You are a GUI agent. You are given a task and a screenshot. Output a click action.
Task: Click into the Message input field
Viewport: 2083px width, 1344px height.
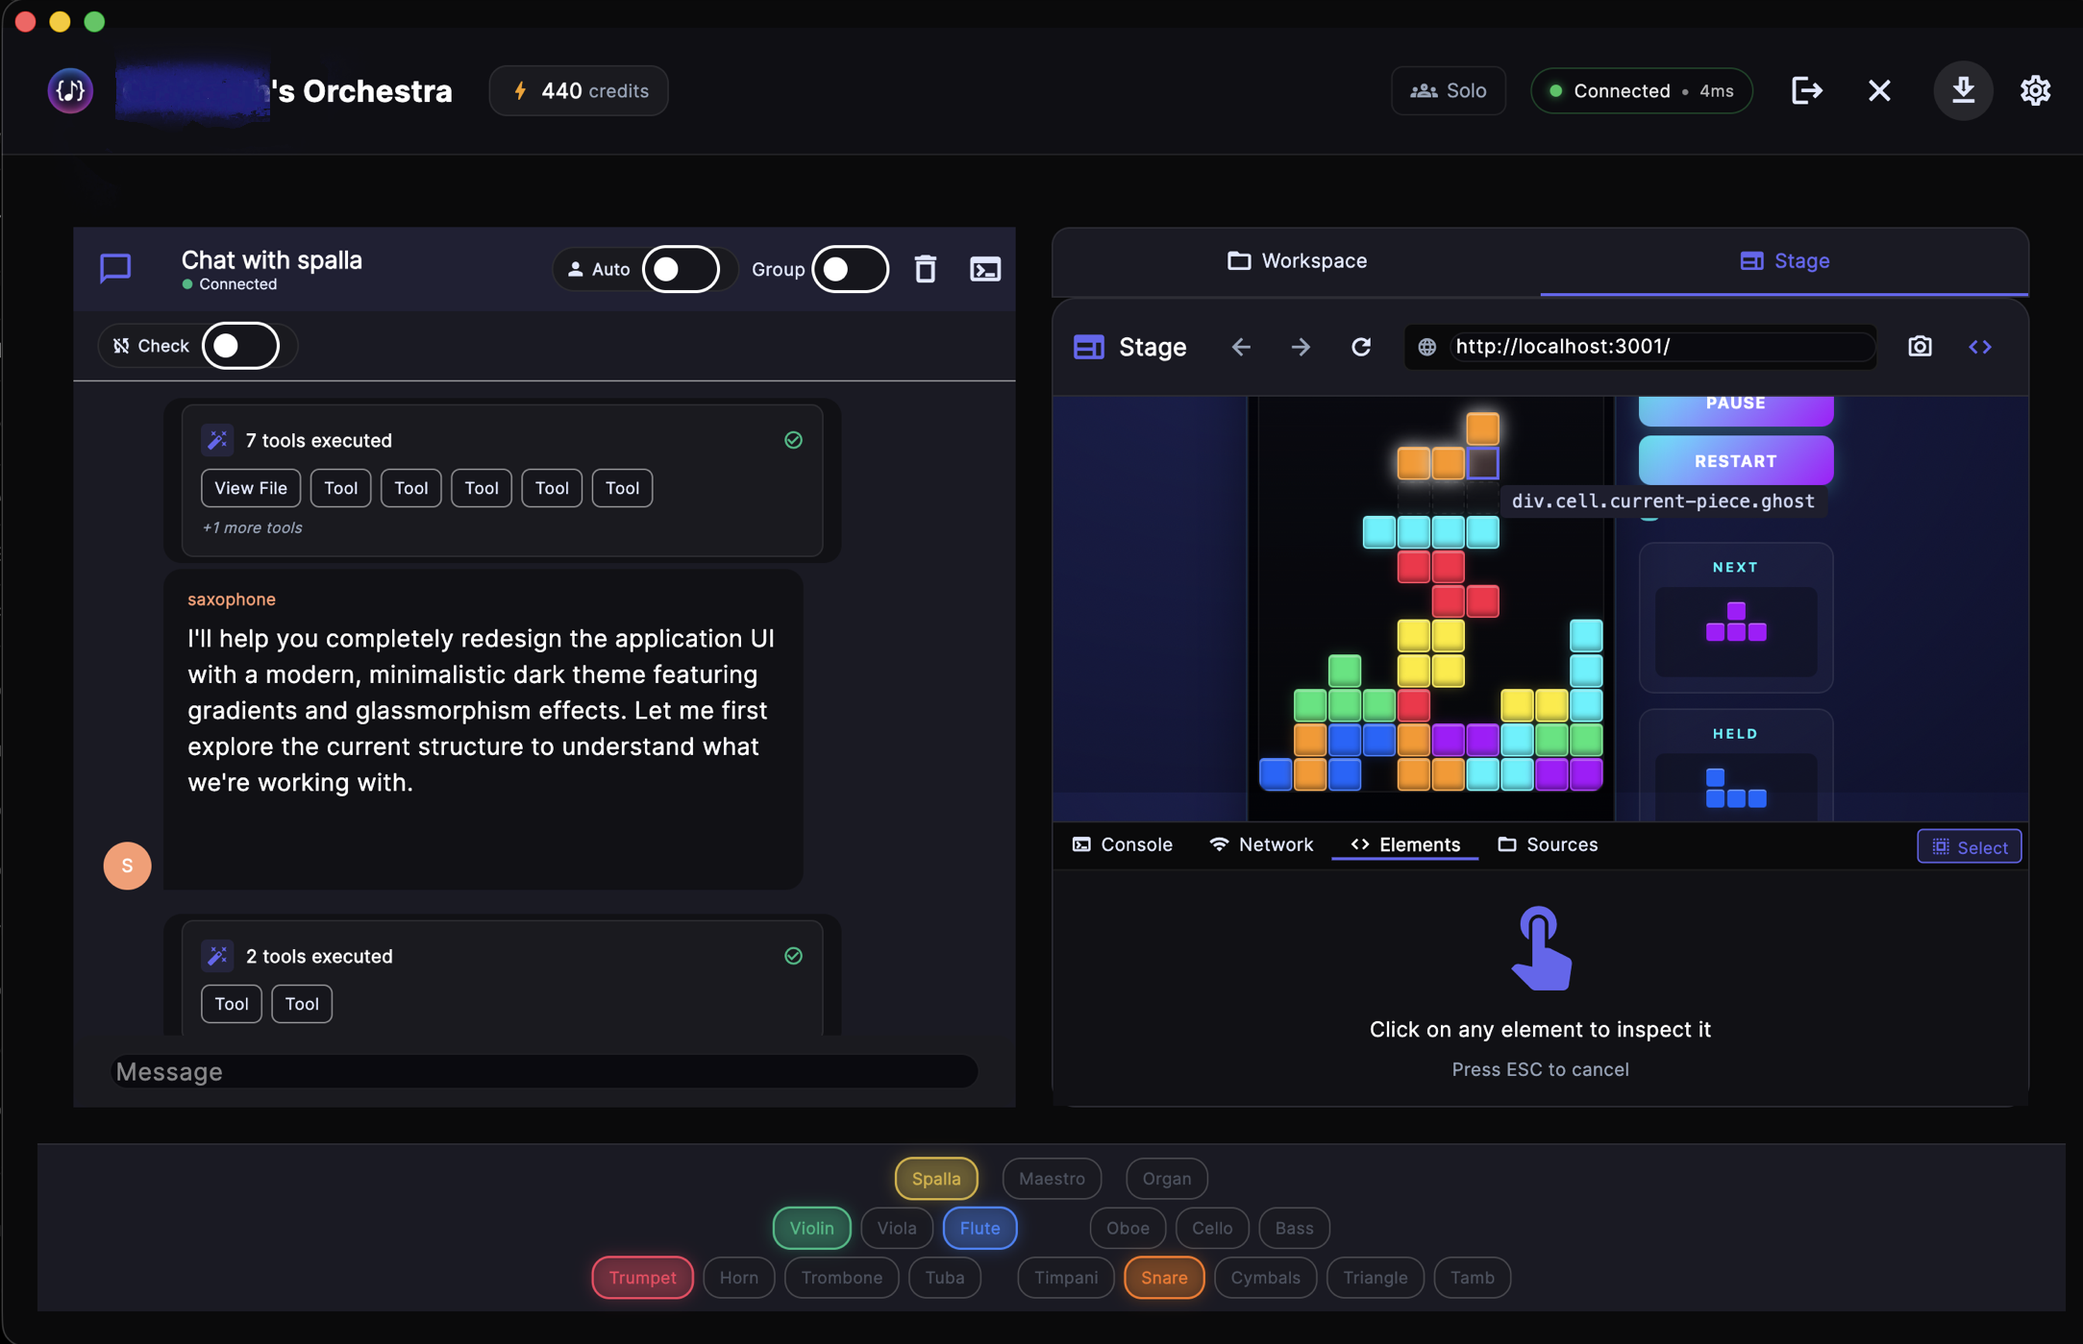coord(544,1071)
